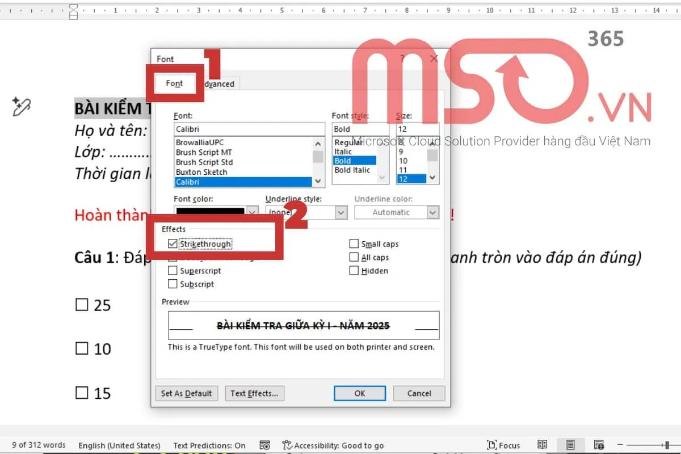Click the macro recording icon in status bar
This screenshot has width=681, height=454.
(264, 445)
